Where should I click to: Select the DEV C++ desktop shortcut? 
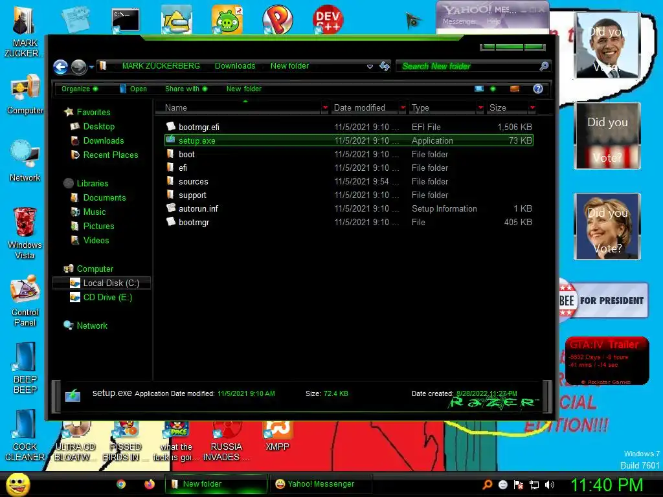click(x=328, y=19)
